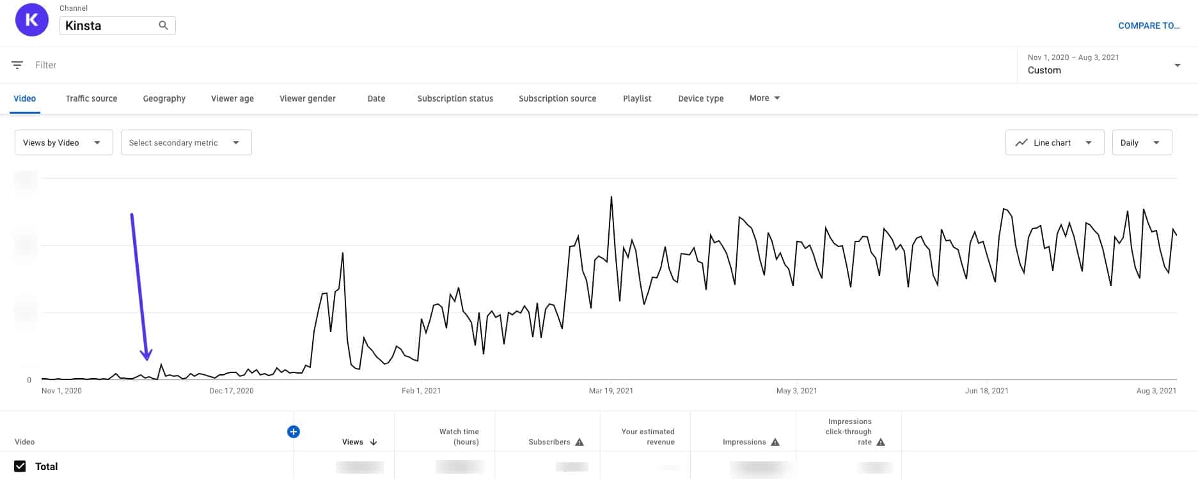Click the Impressions warning triangle icon
1198x479 pixels.
click(775, 442)
